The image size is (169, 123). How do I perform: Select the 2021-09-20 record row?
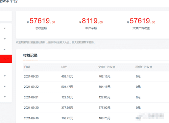[96, 108]
